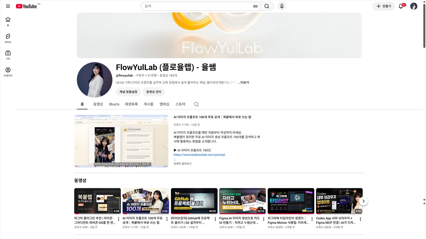Click @flowyullab channel handle

(x=124, y=76)
